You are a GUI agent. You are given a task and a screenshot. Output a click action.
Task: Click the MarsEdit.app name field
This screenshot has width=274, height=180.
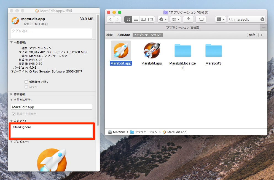coord(52,107)
